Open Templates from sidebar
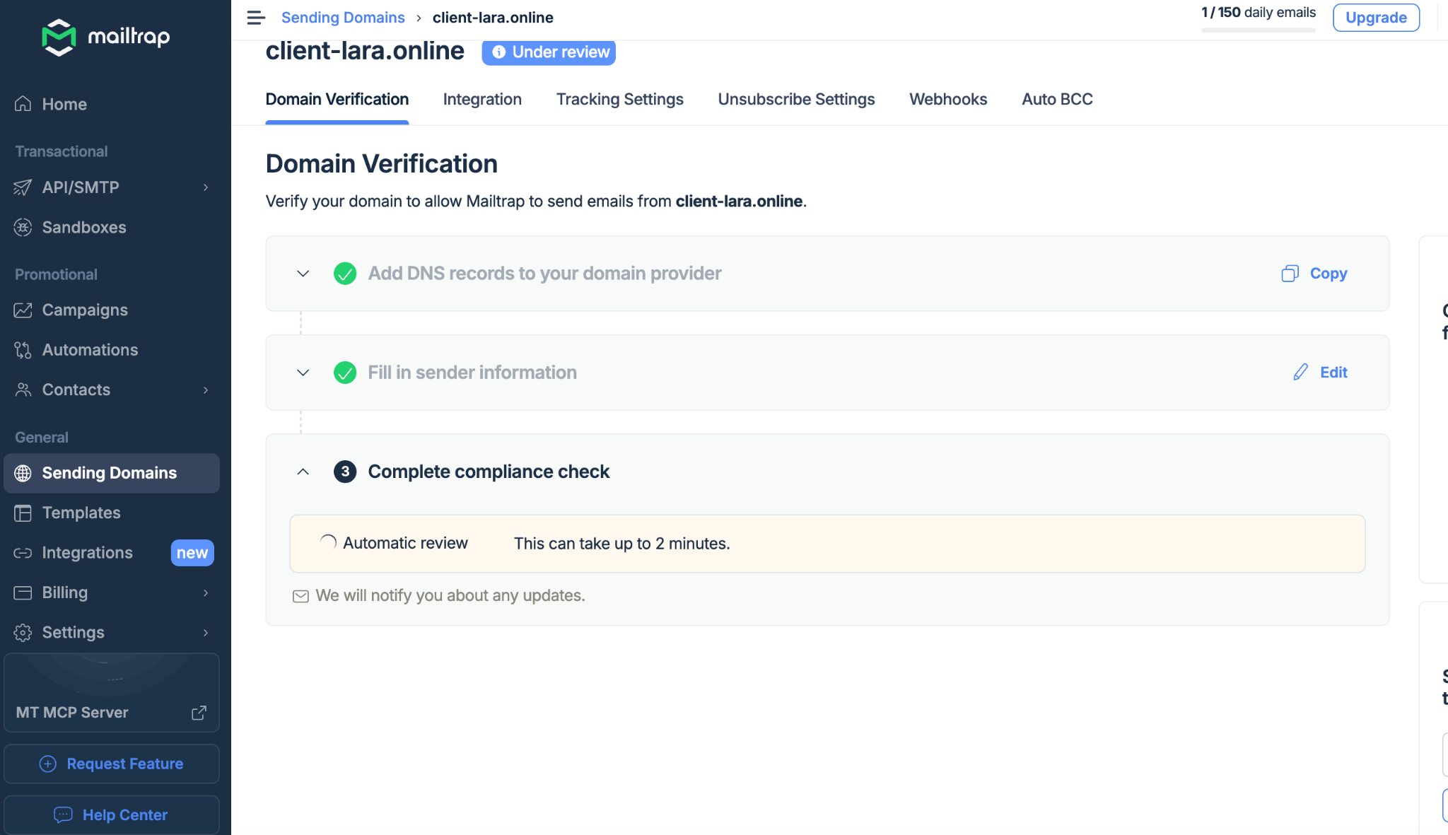1448x835 pixels. pyautogui.click(x=81, y=513)
